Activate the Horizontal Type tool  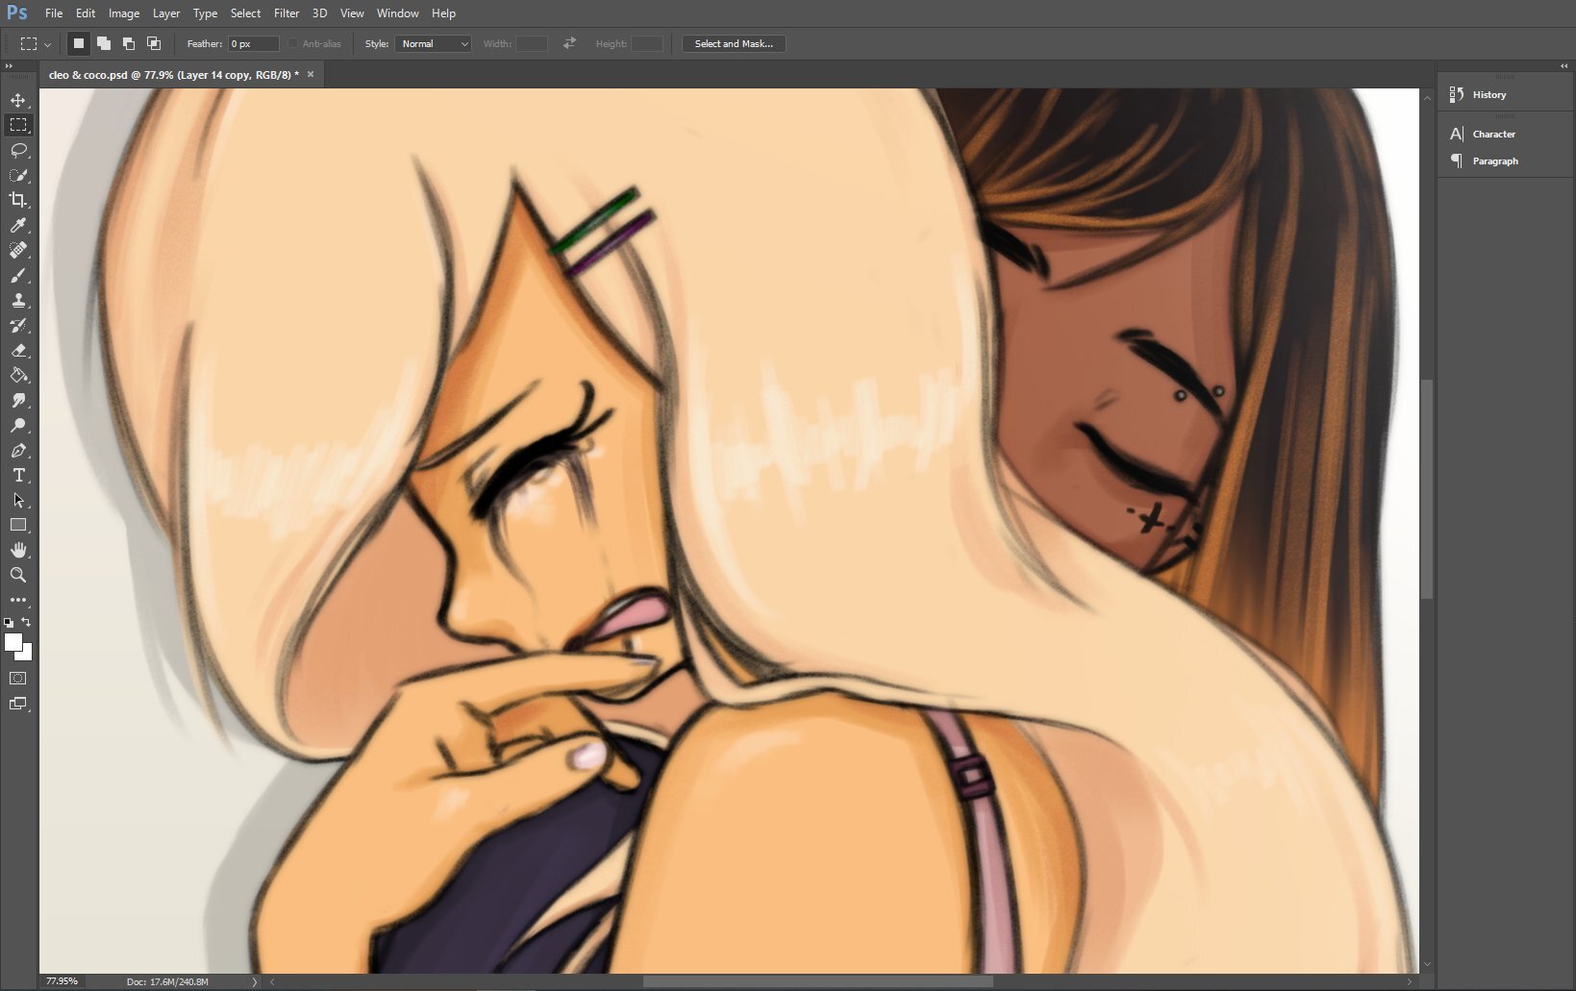(x=18, y=476)
